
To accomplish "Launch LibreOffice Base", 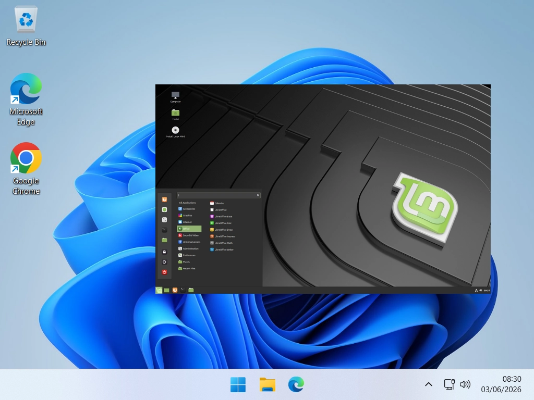I will pos(221,216).
